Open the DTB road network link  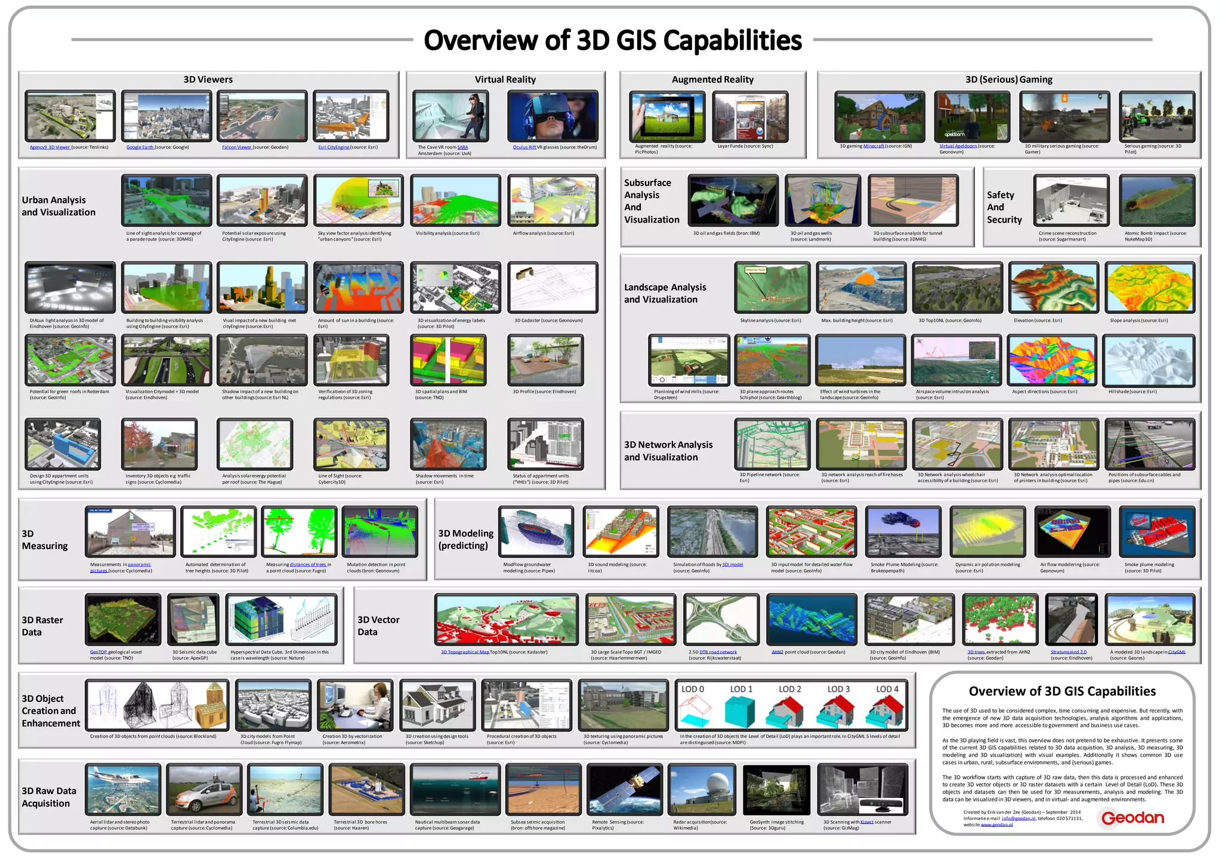point(718,652)
